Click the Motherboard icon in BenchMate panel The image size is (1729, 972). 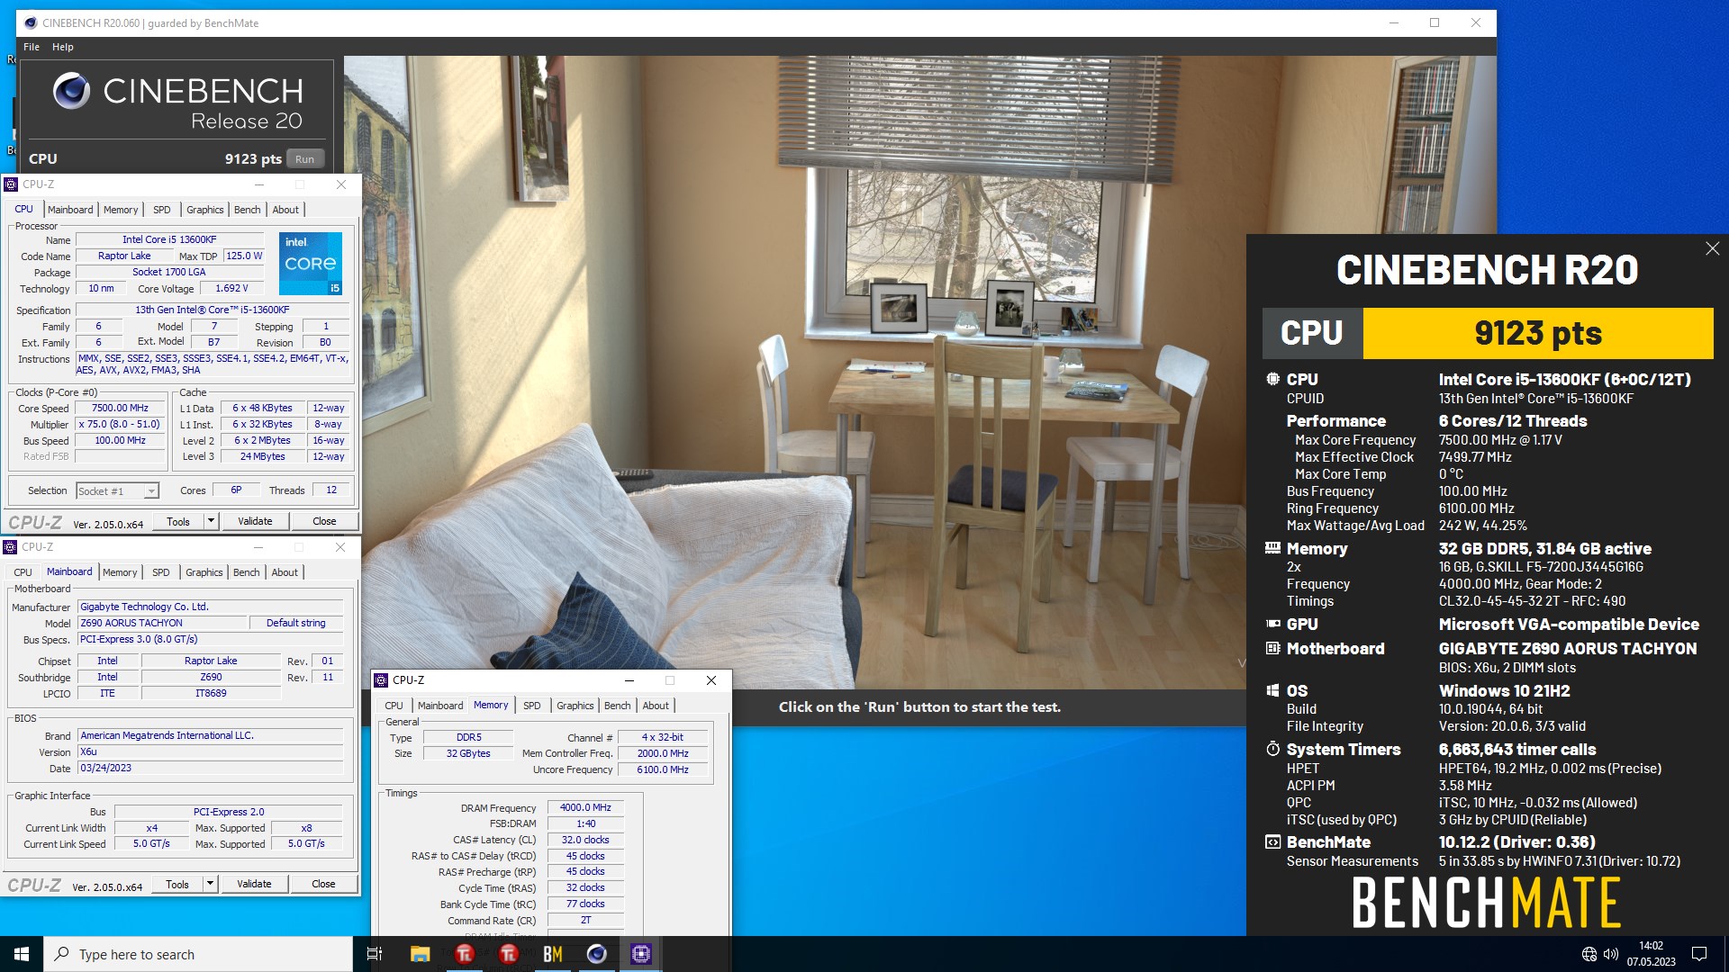tap(1272, 648)
